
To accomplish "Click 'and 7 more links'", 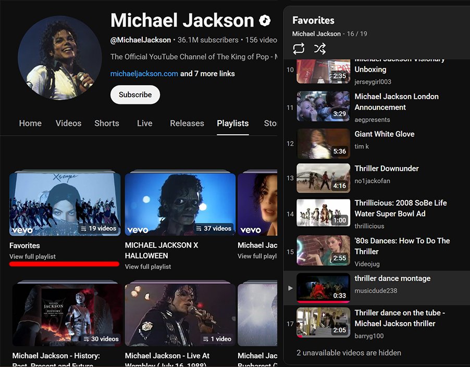I will [x=207, y=74].
